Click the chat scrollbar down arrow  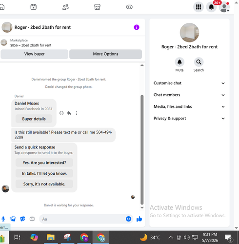coord(142,208)
